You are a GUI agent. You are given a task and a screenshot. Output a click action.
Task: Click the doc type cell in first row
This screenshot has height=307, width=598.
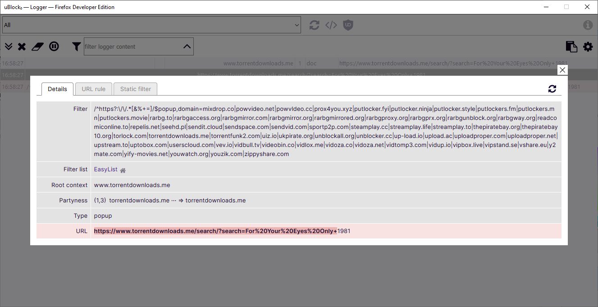311,64
